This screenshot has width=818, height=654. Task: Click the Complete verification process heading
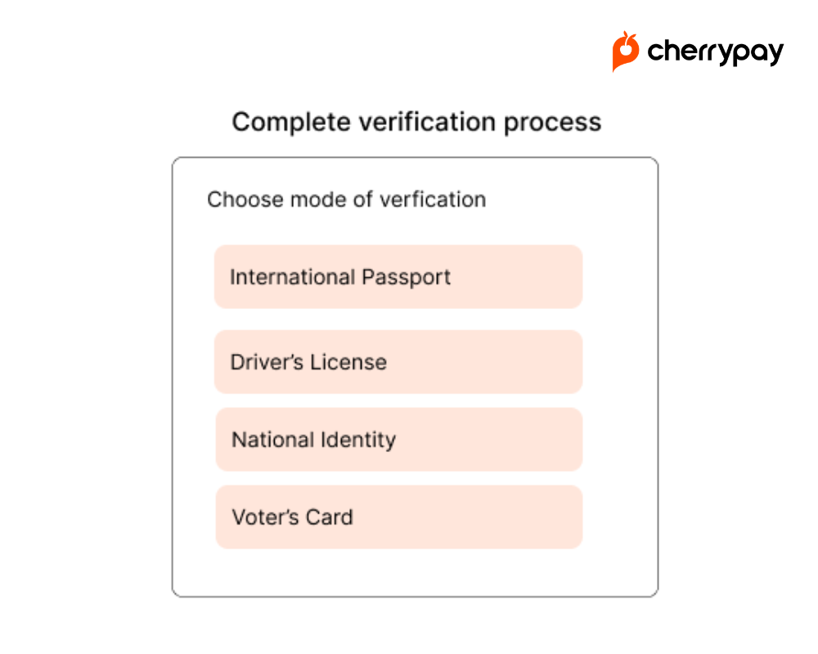[x=416, y=123]
